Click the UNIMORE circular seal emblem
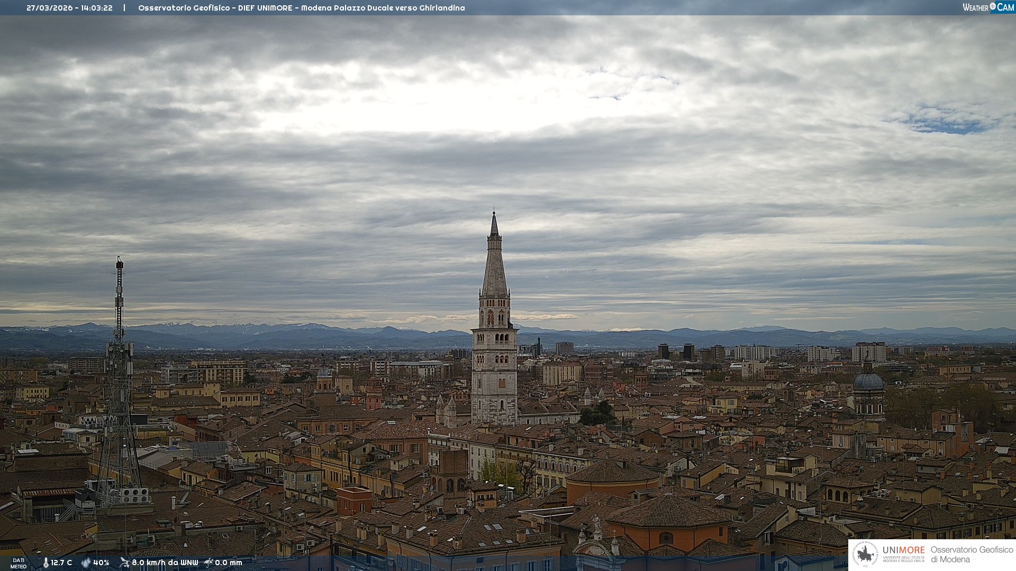The width and height of the screenshot is (1016, 571). click(865, 555)
